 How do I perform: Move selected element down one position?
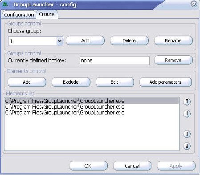[187, 134]
